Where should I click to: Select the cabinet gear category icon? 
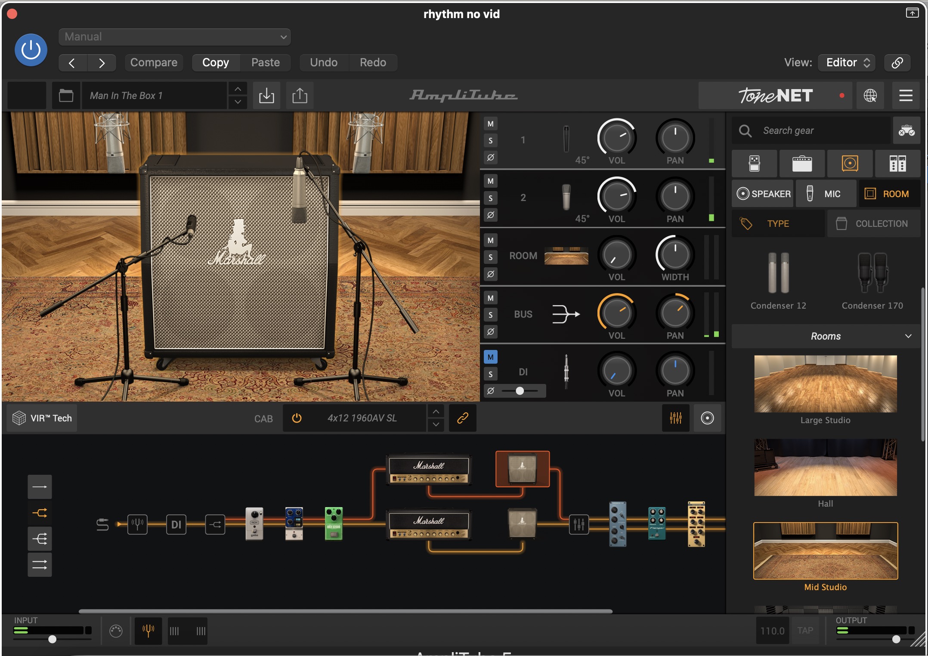[x=850, y=164]
